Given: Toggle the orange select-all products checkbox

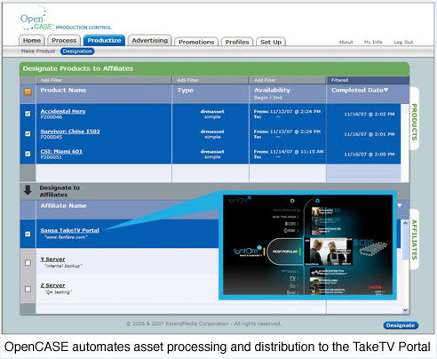Looking at the screenshot, I should tap(28, 92).
